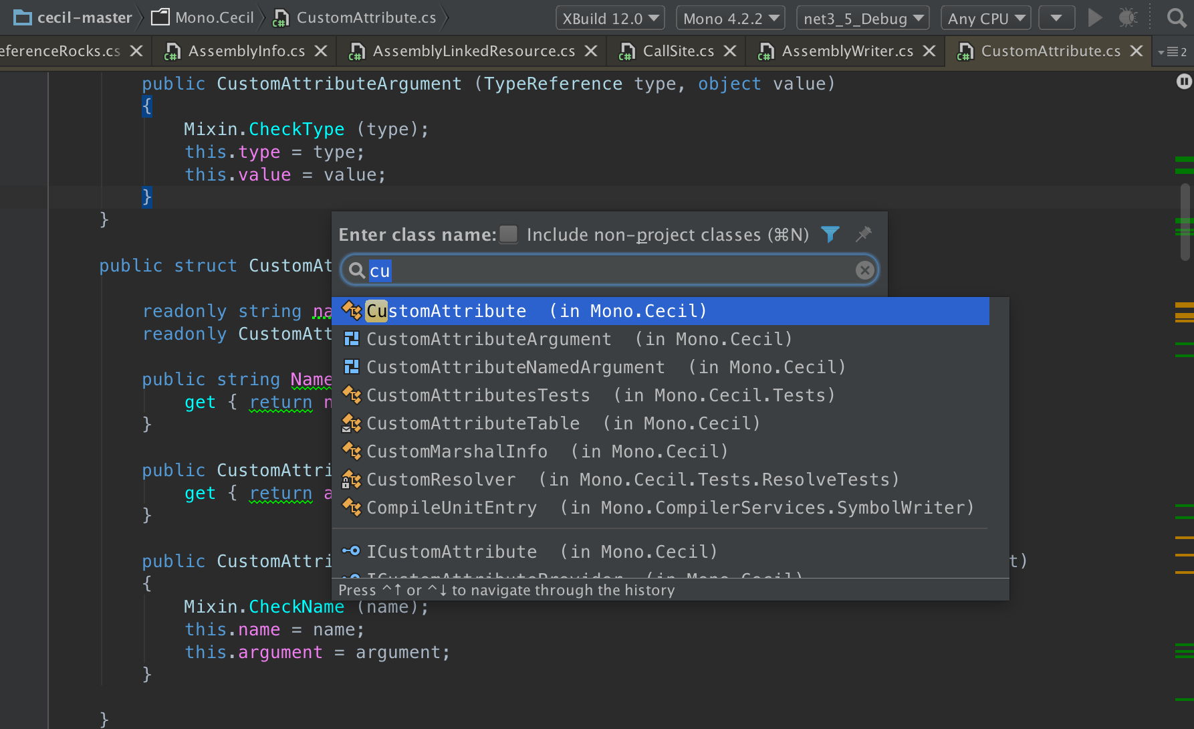The width and height of the screenshot is (1194, 729).
Task: Click the stacked cards icon above the scrollbar
Action: [1185, 80]
